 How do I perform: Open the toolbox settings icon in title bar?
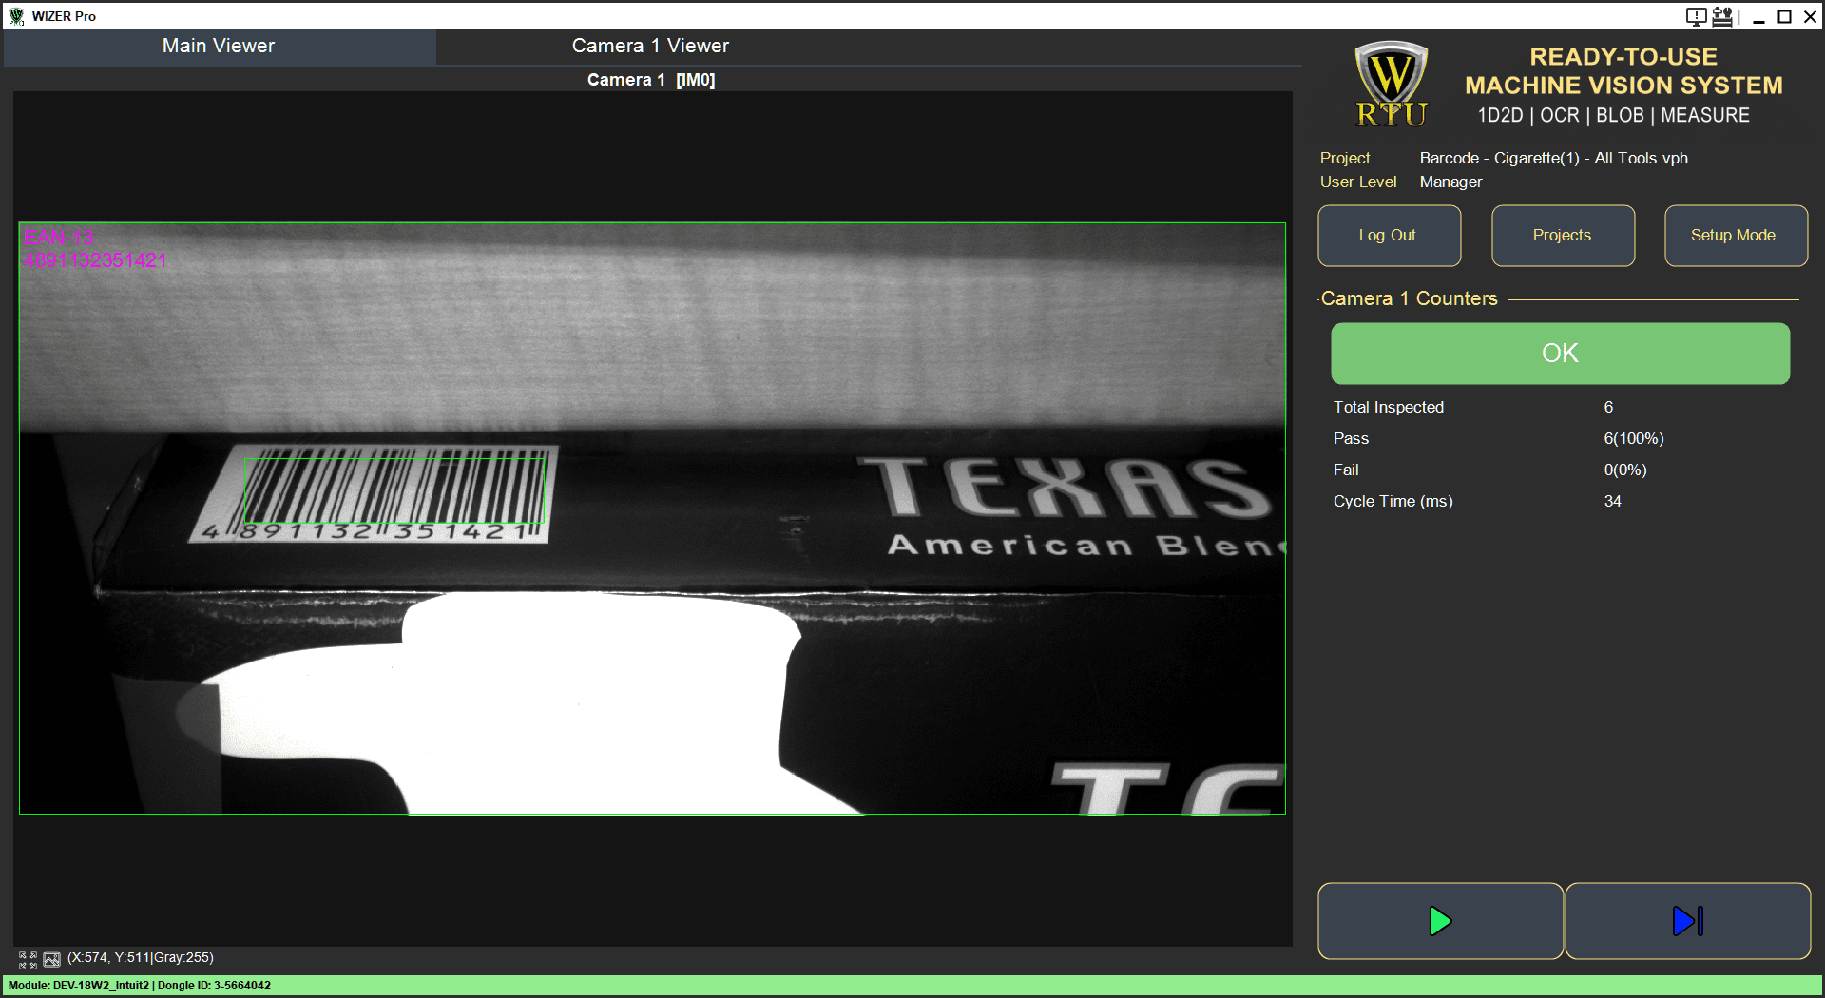[1722, 16]
